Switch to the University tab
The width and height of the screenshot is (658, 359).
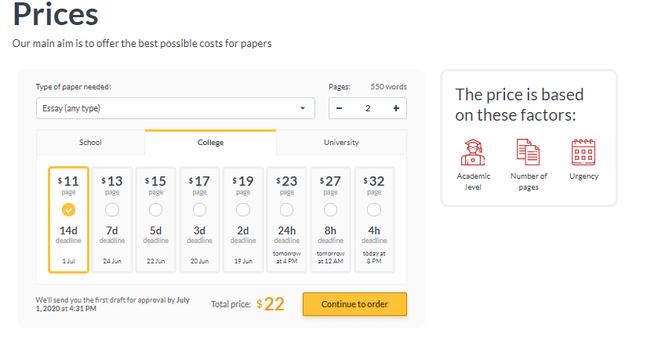[x=341, y=143]
